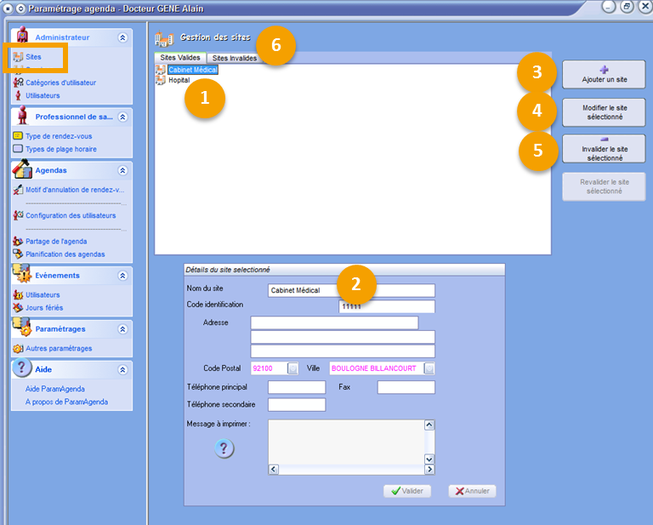The width and height of the screenshot is (653, 525).
Task: Collapse the Administrateur section
Action: coord(122,37)
